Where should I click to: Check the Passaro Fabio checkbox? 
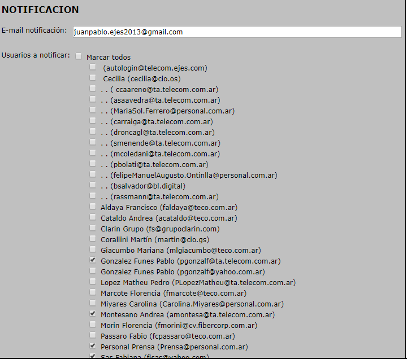93,336
